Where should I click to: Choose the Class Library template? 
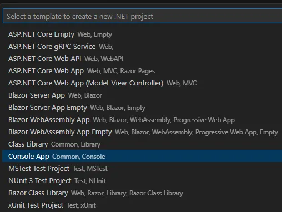pos(142,144)
